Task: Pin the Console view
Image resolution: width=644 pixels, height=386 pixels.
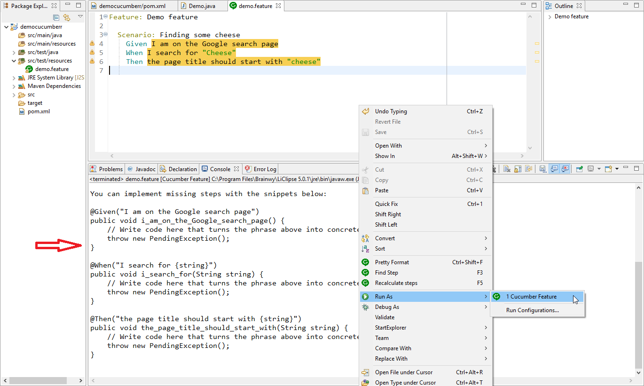Action: [x=580, y=169]
